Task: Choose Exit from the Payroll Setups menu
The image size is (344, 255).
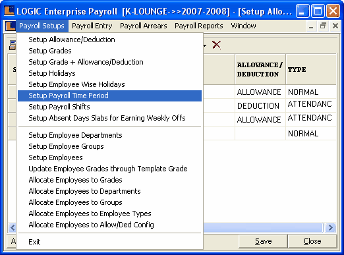Action: point(109,242)
